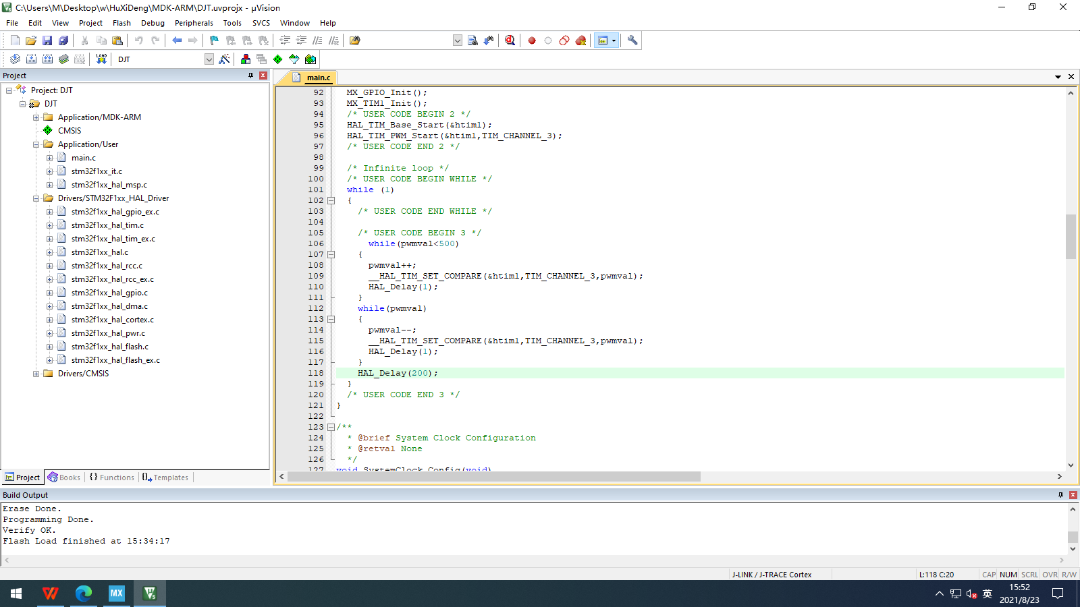Open file using the folder toolbar icon
1080x607 pixels.
click(x=31, y=40)
